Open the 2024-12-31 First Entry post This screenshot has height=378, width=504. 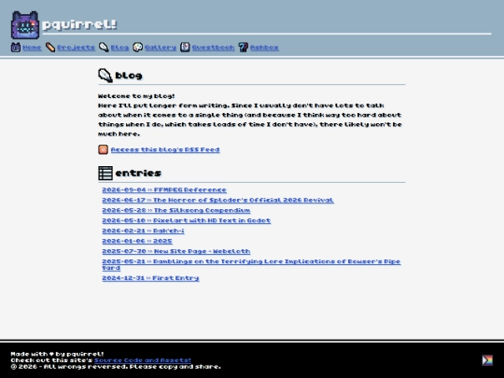150,278
